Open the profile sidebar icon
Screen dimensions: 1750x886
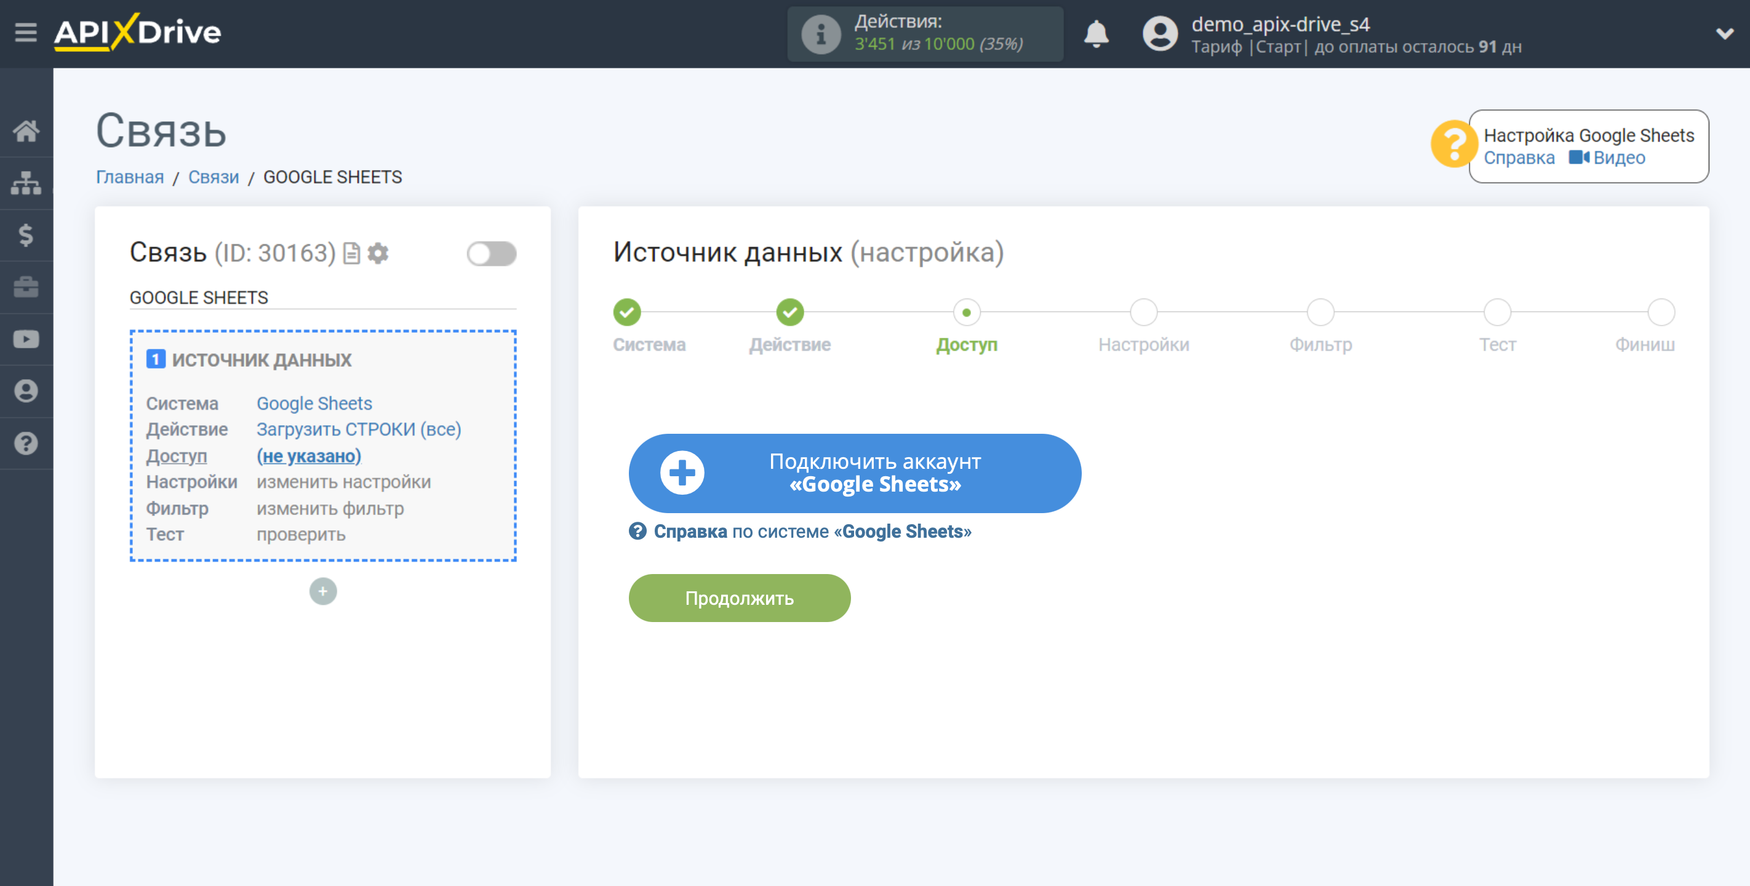click(x=26, y=391)
